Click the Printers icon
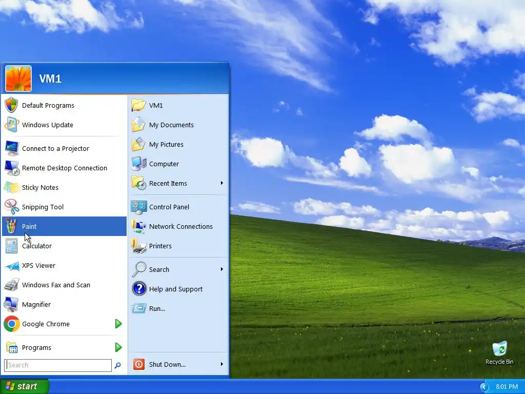The width and height of the screenshot is (525, 394). [138, 246]
